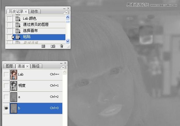Select the a channel
The image size is (180, 126).
point(36,97)
